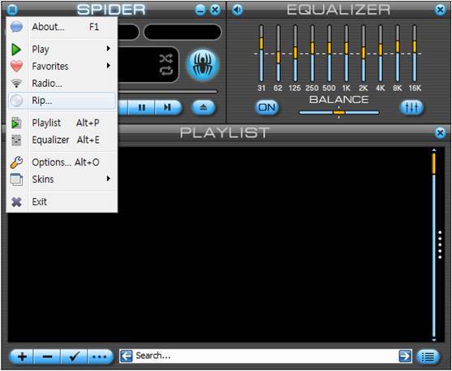Expand the Favorites submenu arrow
452x371 pixels.
(109, 66)
